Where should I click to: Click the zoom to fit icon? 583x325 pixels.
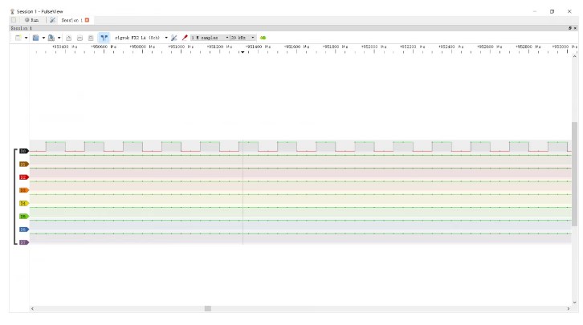[91, 38]
